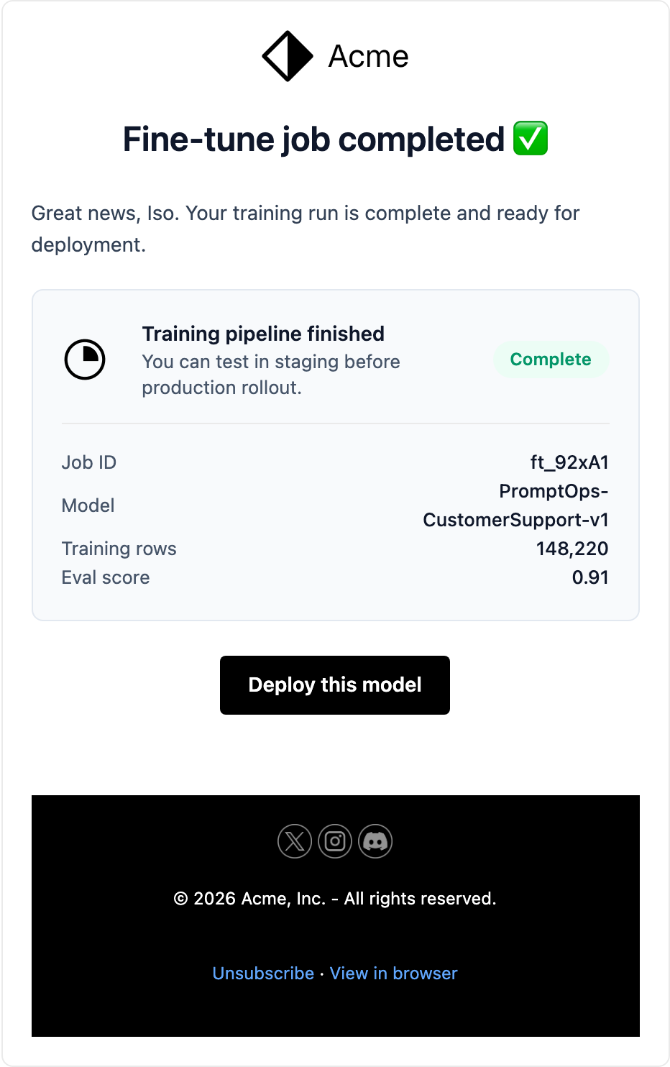The width and height of the screenshot is (670, 1067).
Task: Click the Deploy this model button
Action: coord(335,685)
